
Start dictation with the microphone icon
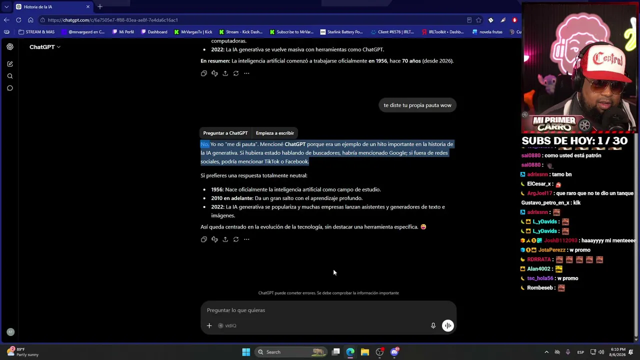(x=433, y=325)
